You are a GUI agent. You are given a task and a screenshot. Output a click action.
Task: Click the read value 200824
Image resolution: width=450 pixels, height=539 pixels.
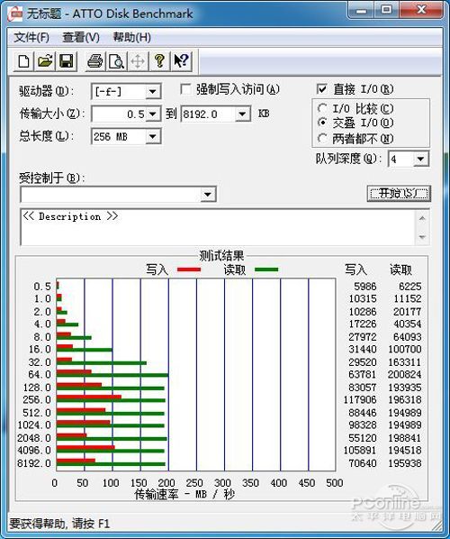[x=404, y=374]
